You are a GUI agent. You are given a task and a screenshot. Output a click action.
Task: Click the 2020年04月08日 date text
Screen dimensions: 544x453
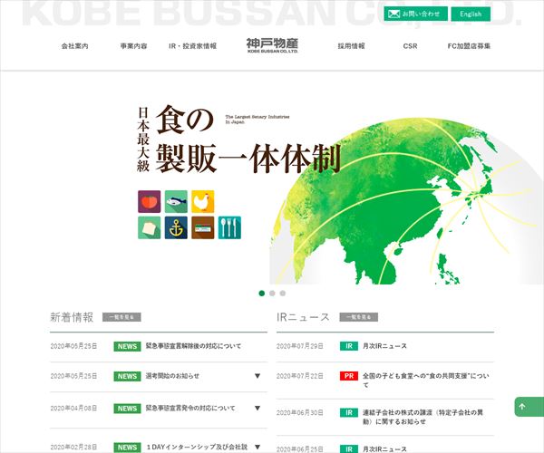[73, 408]
